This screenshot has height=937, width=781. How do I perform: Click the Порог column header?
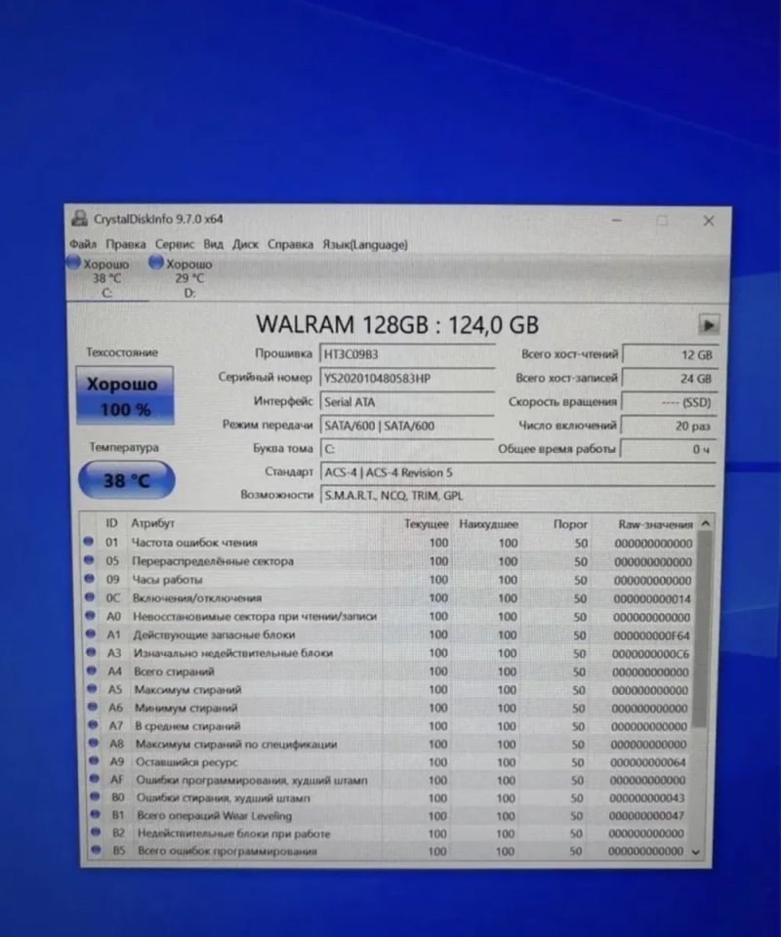click(570, 524)
